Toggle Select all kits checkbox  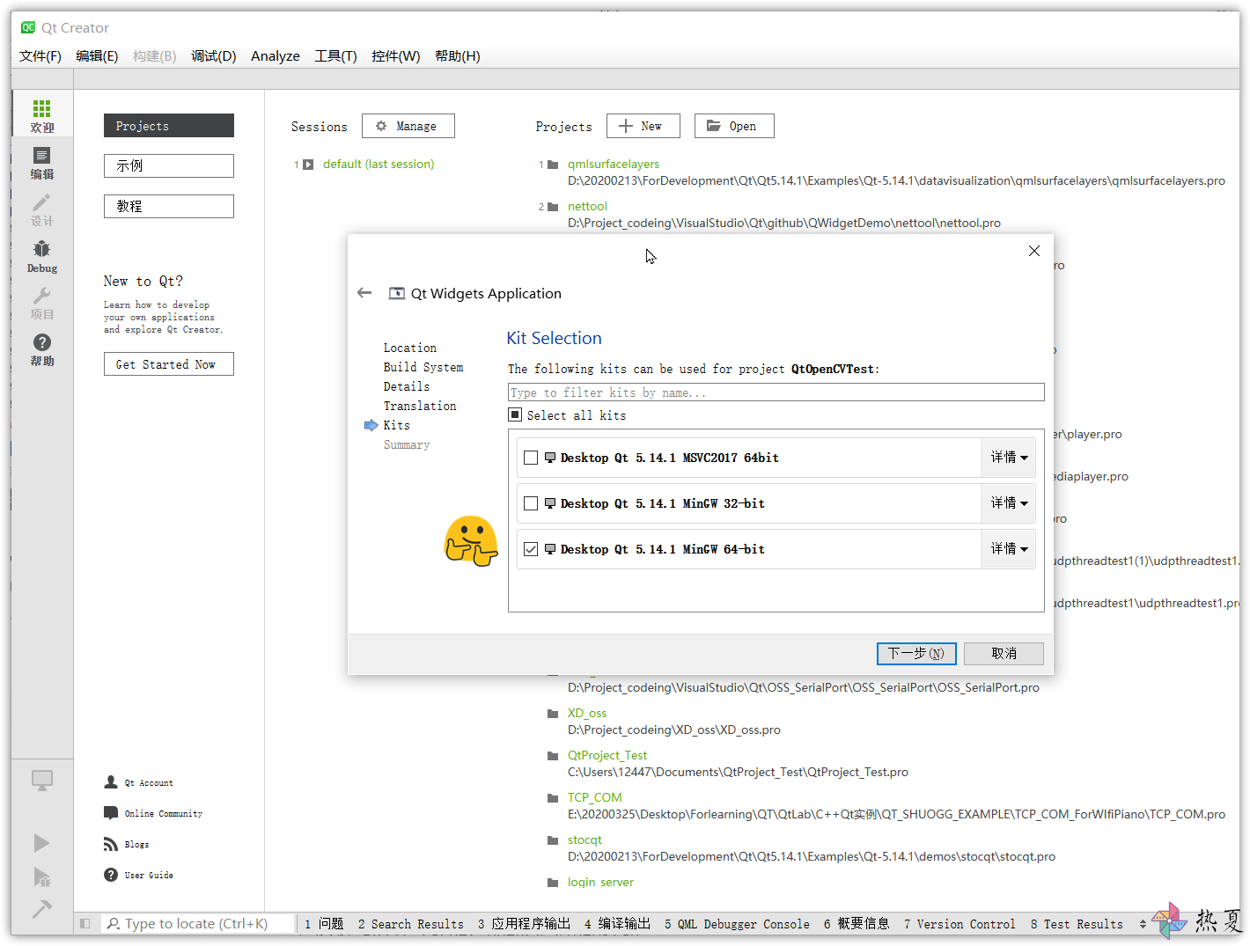click(x=515, y=414)
